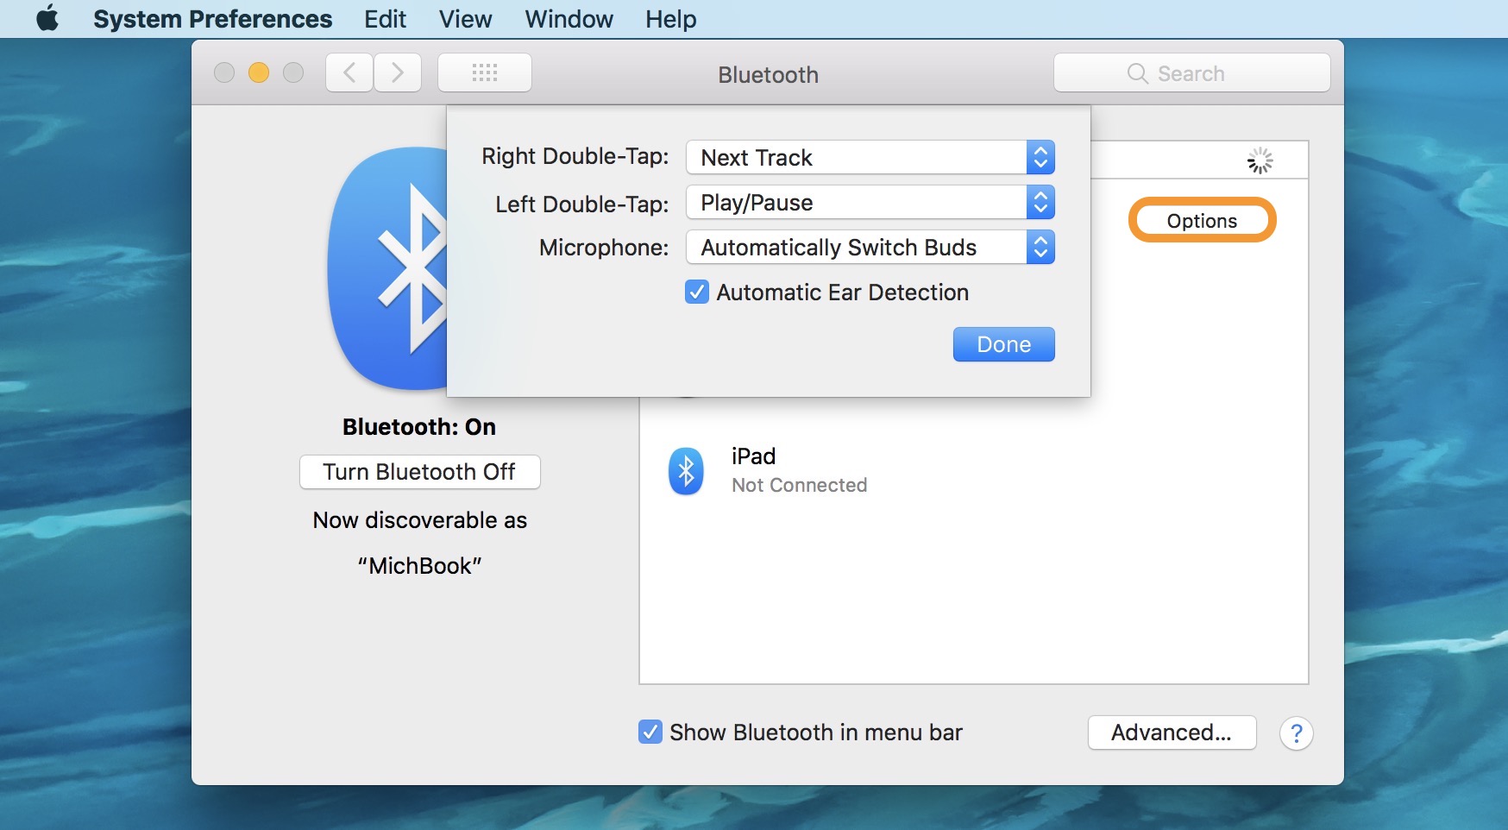The image size is (1508, 830).
Task: Uncheck Show Bluetooth in menu bar
Action: click(x=650, y=733)
